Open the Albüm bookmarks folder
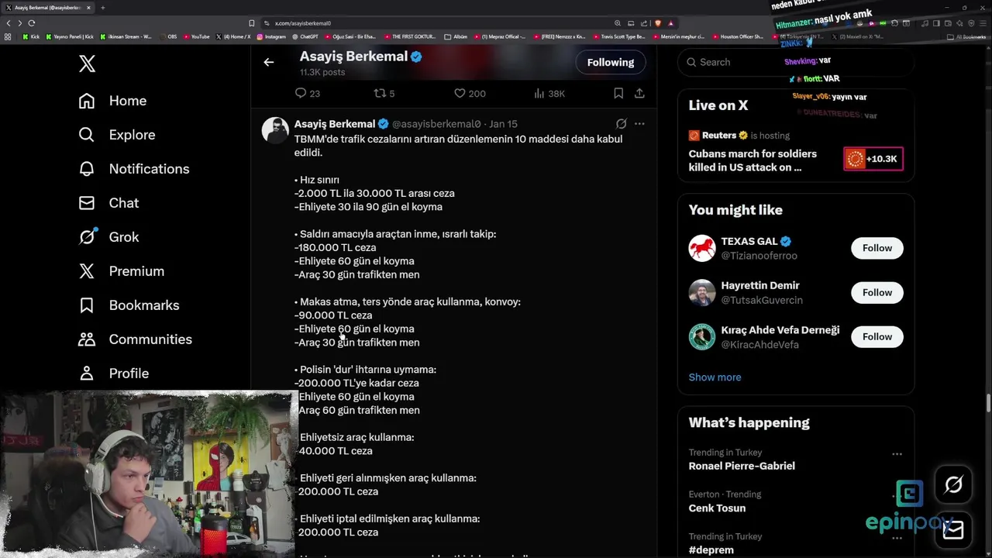Viewport: 992px width, 558px height. pyautogui.click(x=456, y=36)
